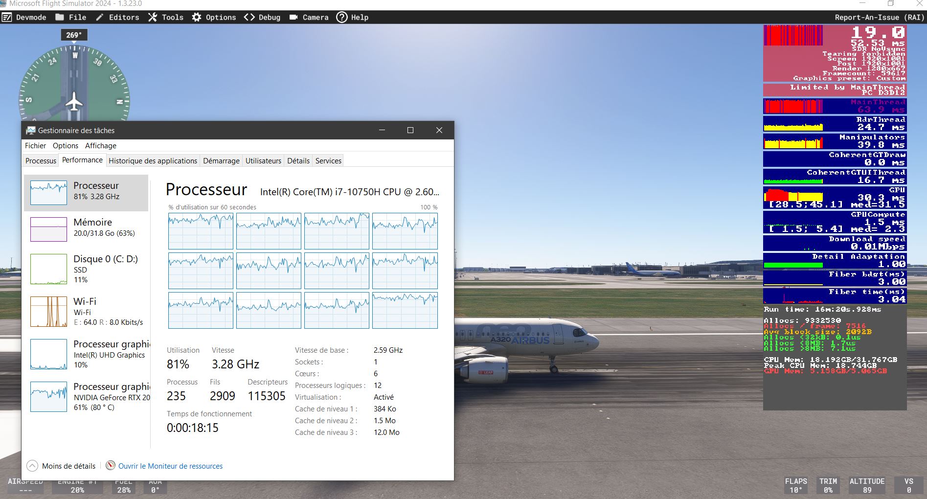Click the Moins de détails arrow icon
The height and width of the screenshot is (499, 927).
32,466
